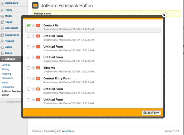Open Writing settings submenu item

pyautogui.click(x=5, y=69)
